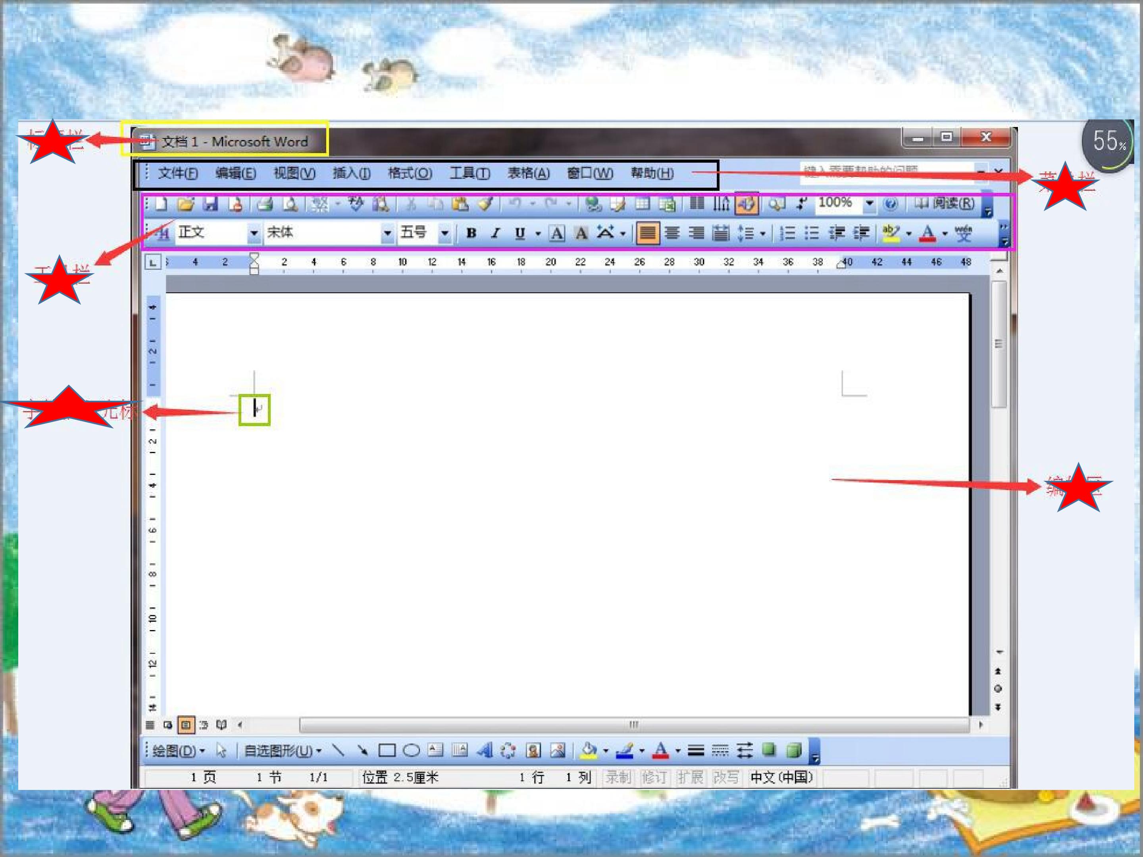The image size is (1143, 857).
Task: Select the Oval drawing tool
Action: pyautogui.click(x=411, y=750)
